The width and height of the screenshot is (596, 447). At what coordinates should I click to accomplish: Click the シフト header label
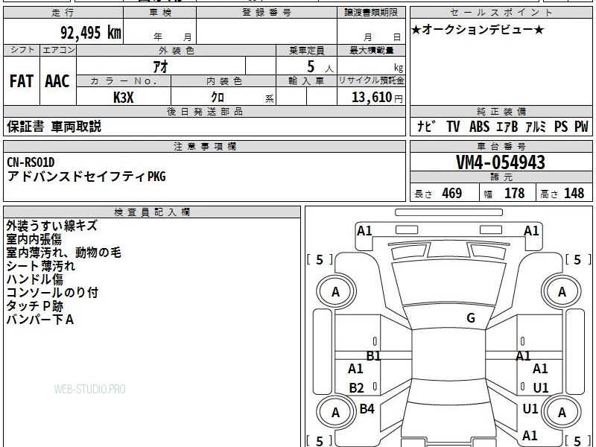(x=22, y=50)
